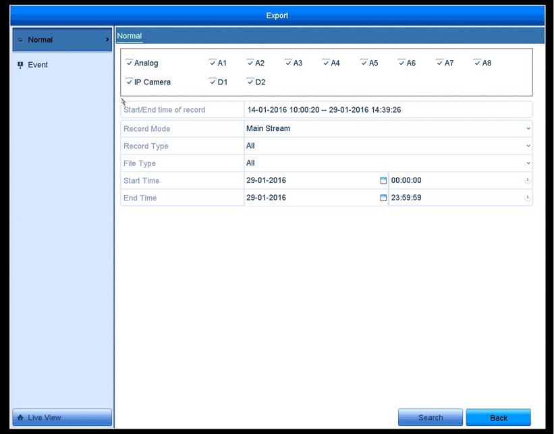Viewport: 554px width, 434px height.
Task: Untick the D2 camera checkbox
Action: [x=250, y=82]
